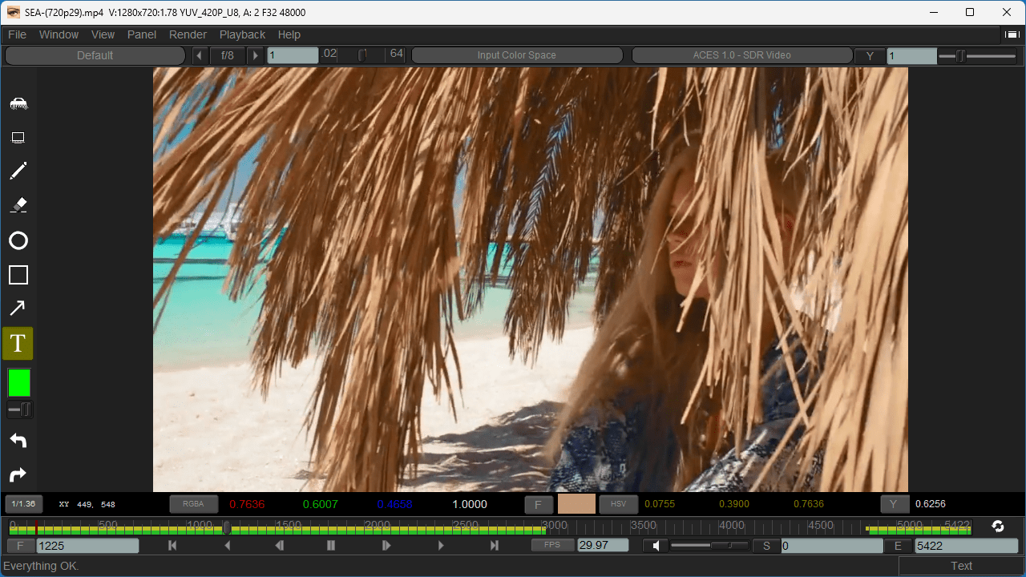
Task: Step one frame forward
Action: [x=386, y=546]
